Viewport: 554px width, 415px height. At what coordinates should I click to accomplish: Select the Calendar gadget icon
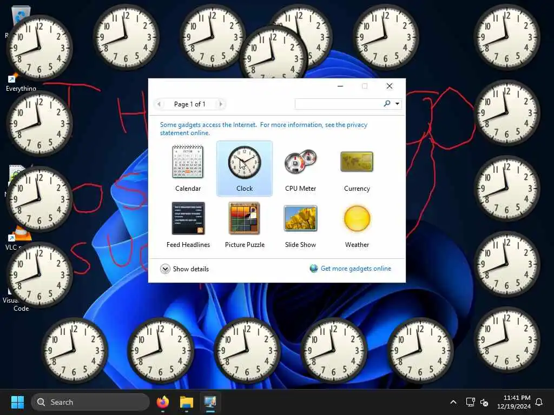(188, 162)
